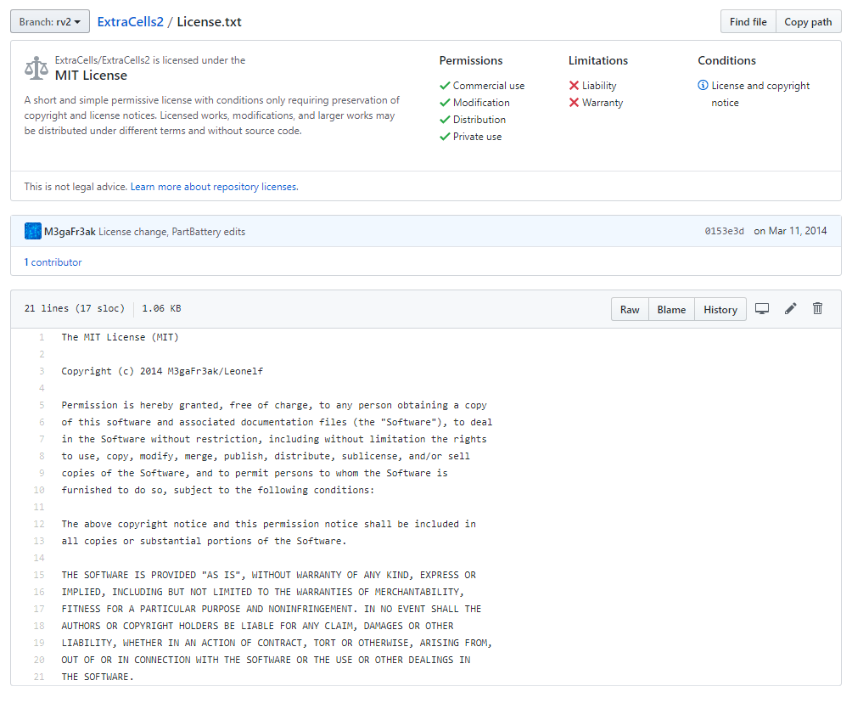Screen dimensions: 852x703
Task: Click the green check beside Commercial use
Action: click(x=445, y=86)
